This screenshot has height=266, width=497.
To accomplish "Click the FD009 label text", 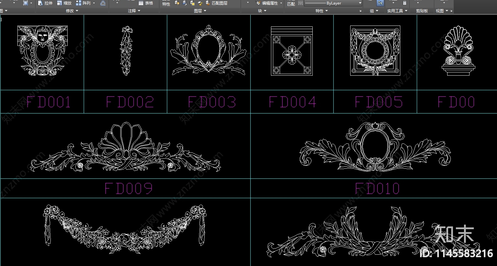I will (x=128, y=188).
